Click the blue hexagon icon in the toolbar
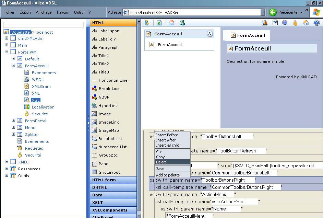The width and height of the screenshot is (323, 218). [x=285, y=23]
